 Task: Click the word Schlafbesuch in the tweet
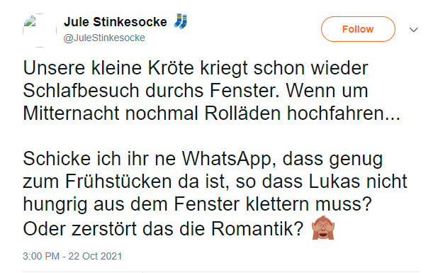[x=82, y=91]
